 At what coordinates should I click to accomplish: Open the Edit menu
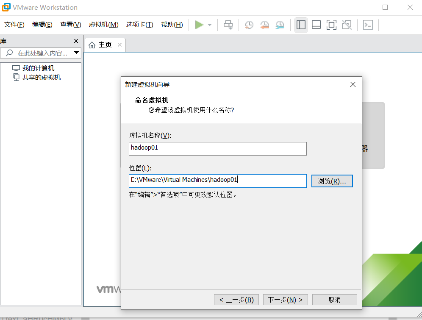pyautogui.click(x=42, y=25)
